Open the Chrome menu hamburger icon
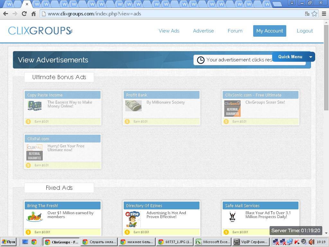This screenshot has height=247, width=329. tap(324, 14)
